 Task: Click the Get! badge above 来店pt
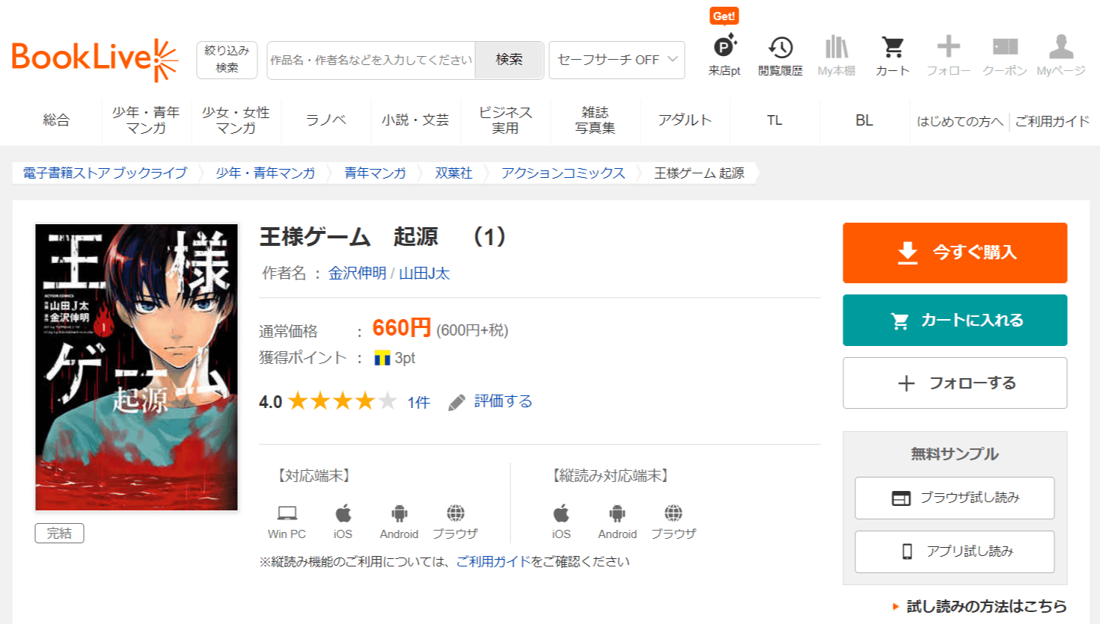coord(724,16)
